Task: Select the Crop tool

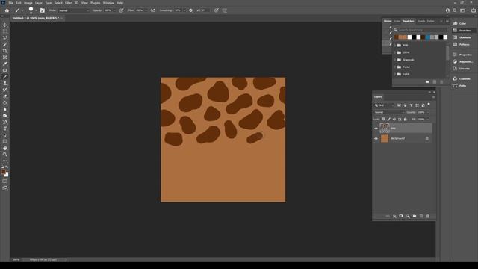Action: click(5, 51)
